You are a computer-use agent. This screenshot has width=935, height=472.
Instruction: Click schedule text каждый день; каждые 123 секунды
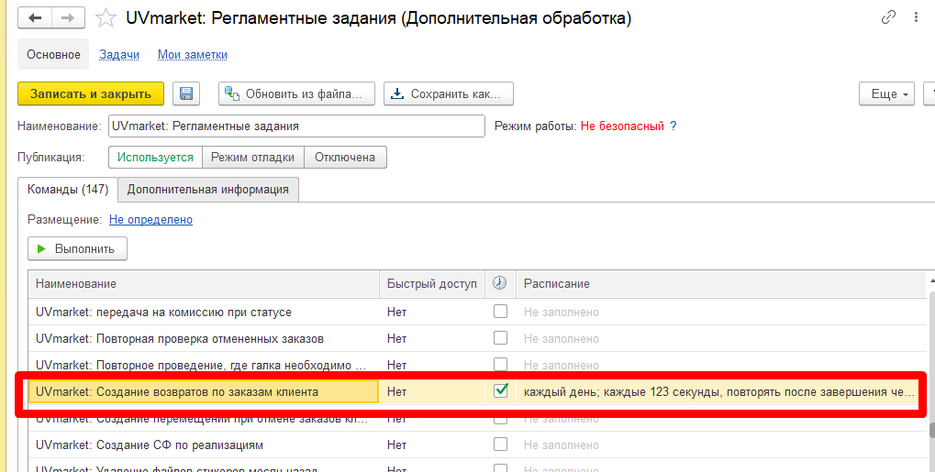tap(718, 392)
